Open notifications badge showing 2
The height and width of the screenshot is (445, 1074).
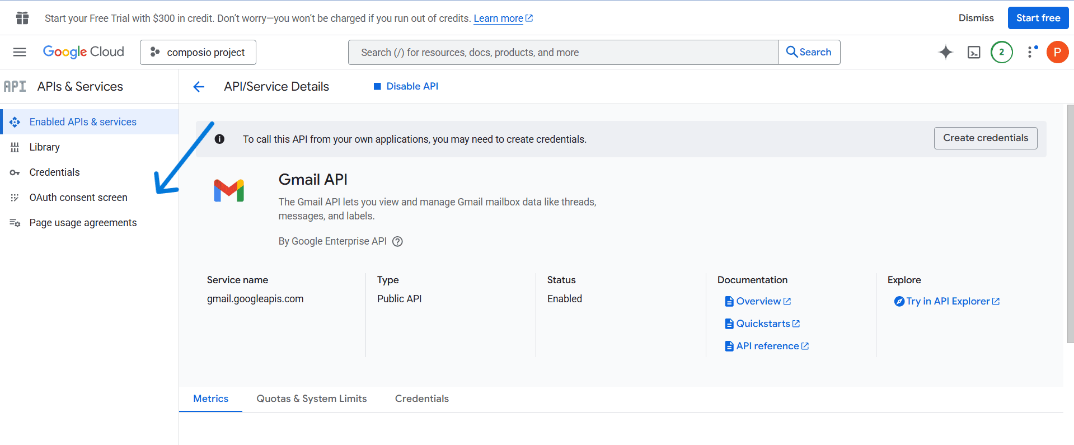coord(1002,52)
